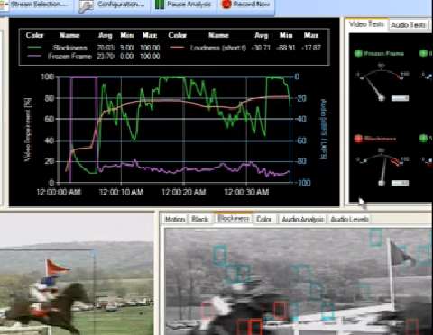Switch to the Audio Tests tab
This screenshot has width=433, height=335.
tap(408, 25)
